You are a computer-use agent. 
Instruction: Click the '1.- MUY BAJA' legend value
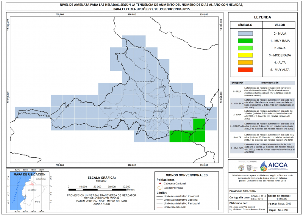280,41
